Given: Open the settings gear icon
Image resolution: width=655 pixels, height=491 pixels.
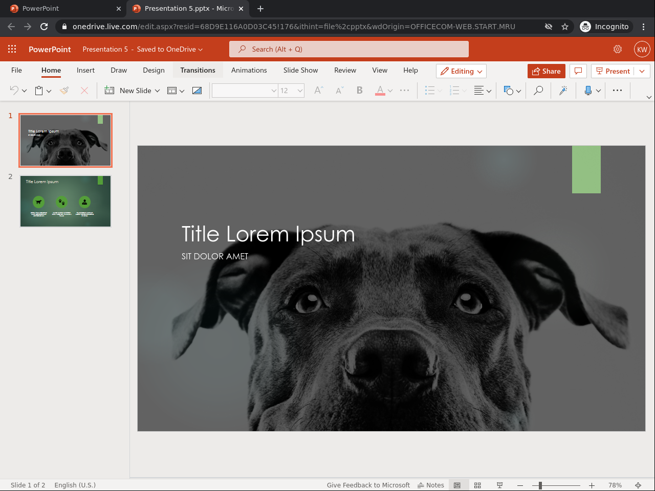Looking at the screenshot, I should (x=618, y=49).
